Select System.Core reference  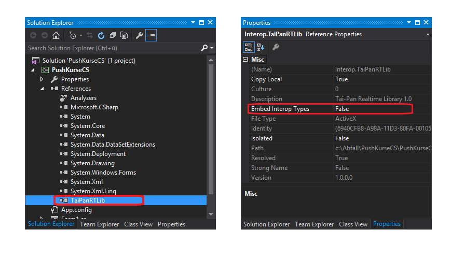(88, 126)
